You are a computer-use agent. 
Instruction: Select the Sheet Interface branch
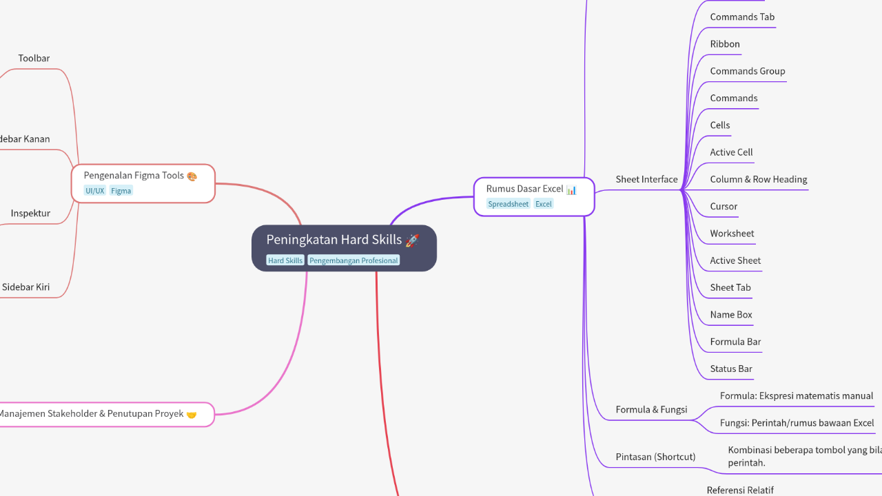[646, 179]
